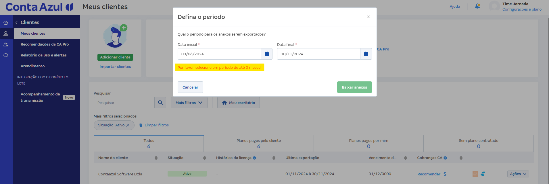The height and width of the screenshot is (184, 549).
Task: Click Limpar filtros link
Action: (154, 125)
